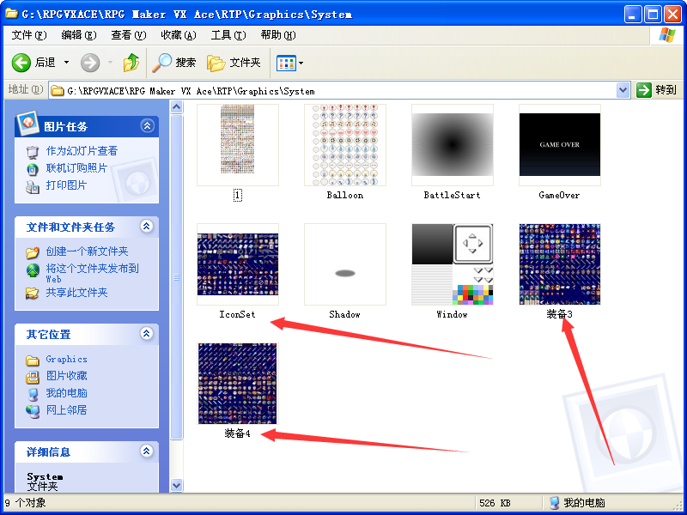This screenshot has width=687, height=515.
Task: Click the globe icon for publishing to Web
Action: point(33,270)
